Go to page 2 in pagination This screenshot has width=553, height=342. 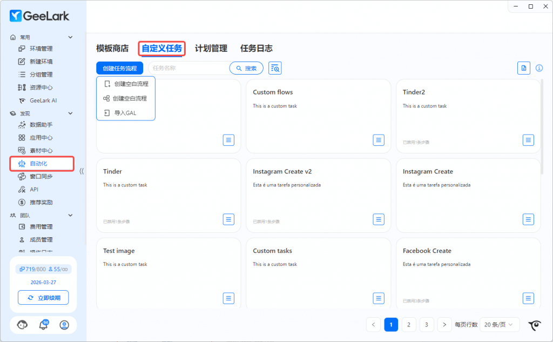pos(409,324)
